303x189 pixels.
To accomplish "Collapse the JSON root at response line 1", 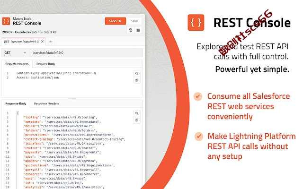I will coord(18,113).
